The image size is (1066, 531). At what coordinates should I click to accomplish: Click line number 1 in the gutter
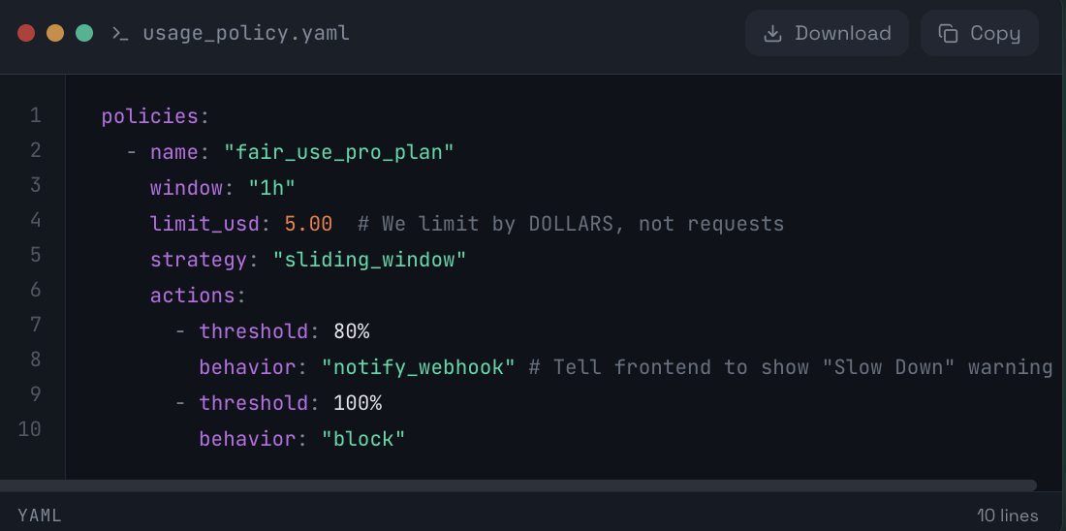pyautogui.click(x=36, y=116)
